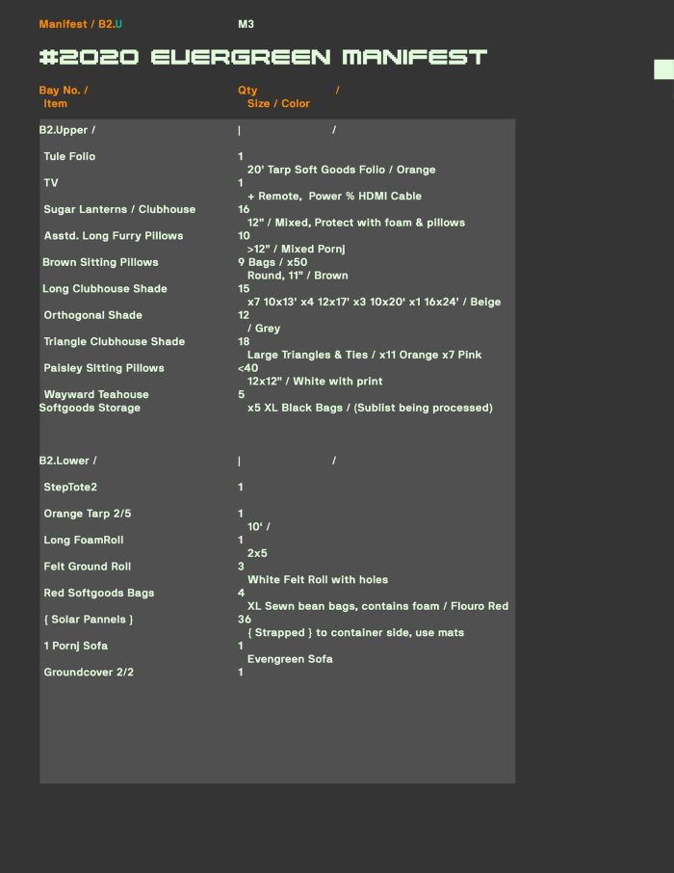674x873 pixels.
Task: Click the Groundcover 2/2 entry
Action: (x=89, y=672)
